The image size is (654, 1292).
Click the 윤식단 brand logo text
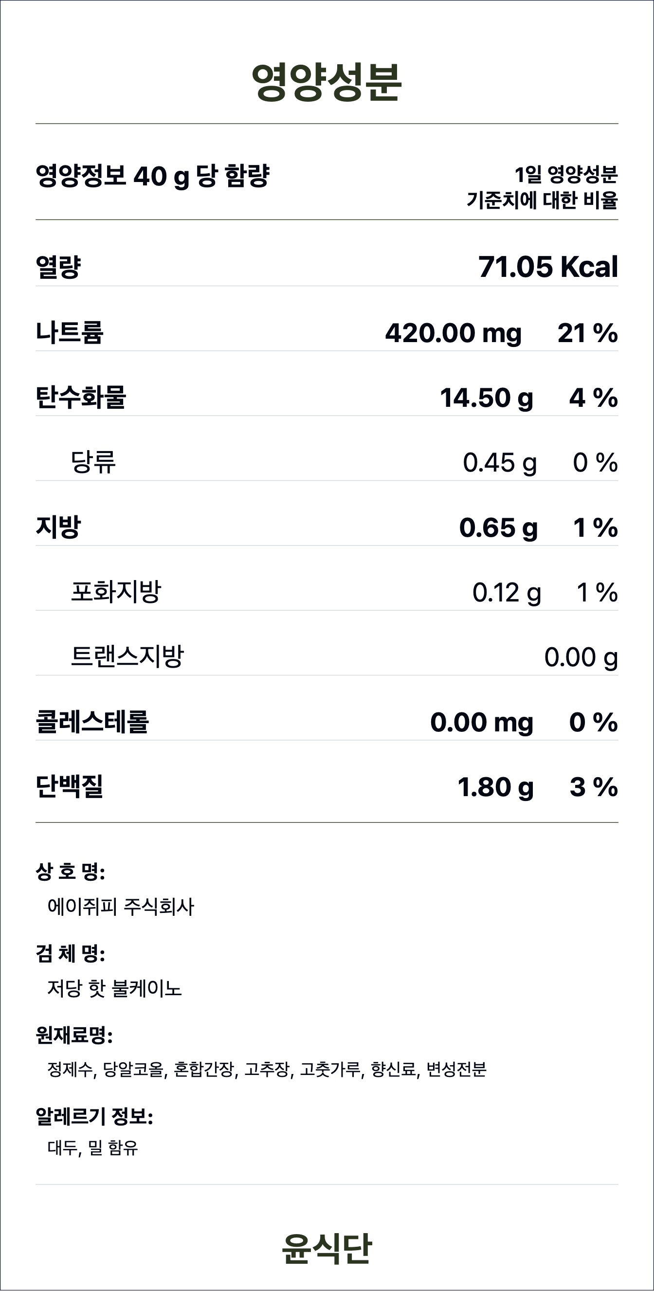point(327,1248)
